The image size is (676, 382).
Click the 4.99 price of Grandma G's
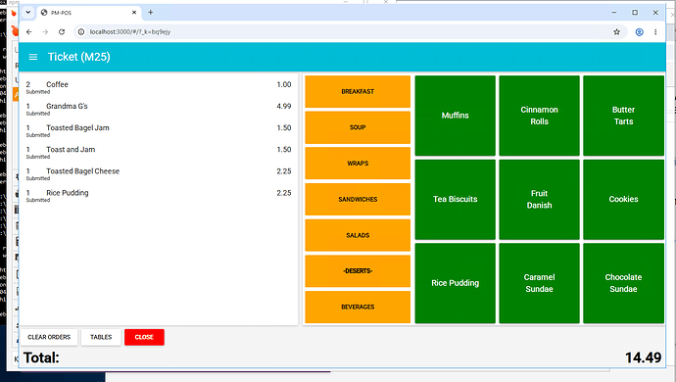[x=284, y=106]
